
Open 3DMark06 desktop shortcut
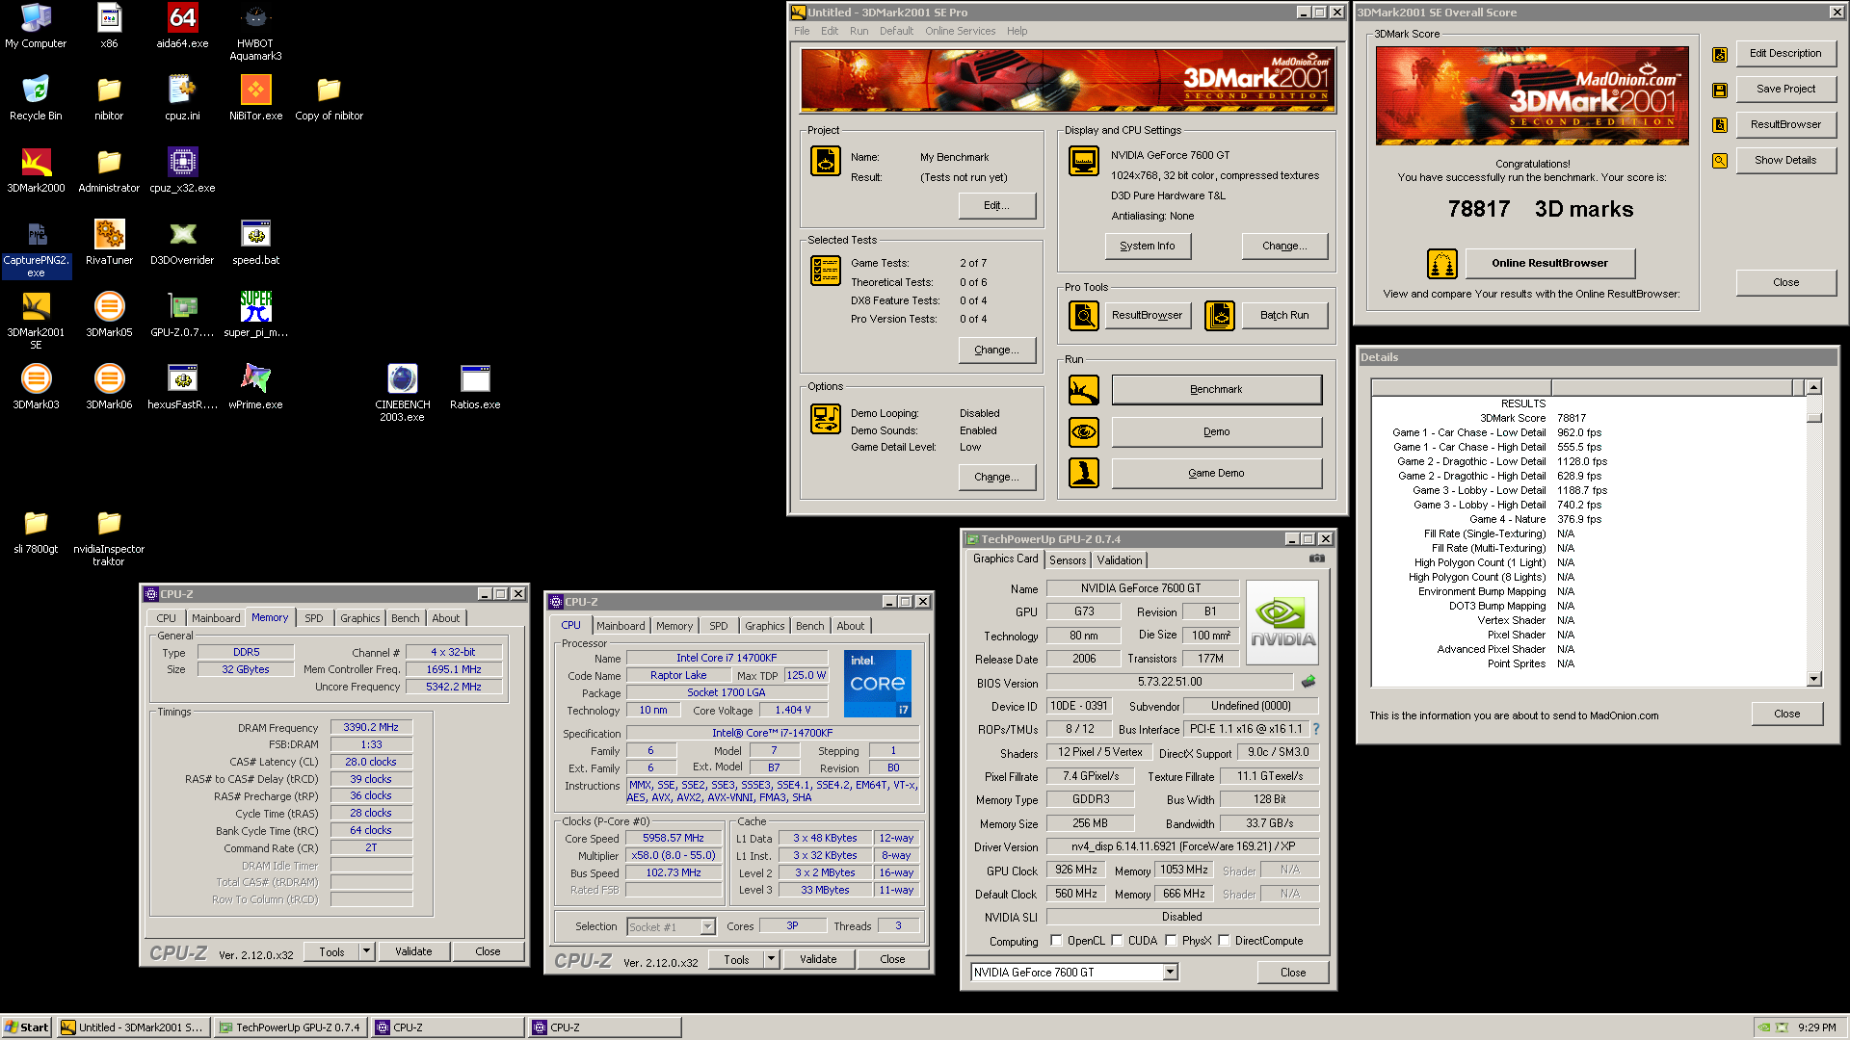pyautogui.click(x=109, y=386)
